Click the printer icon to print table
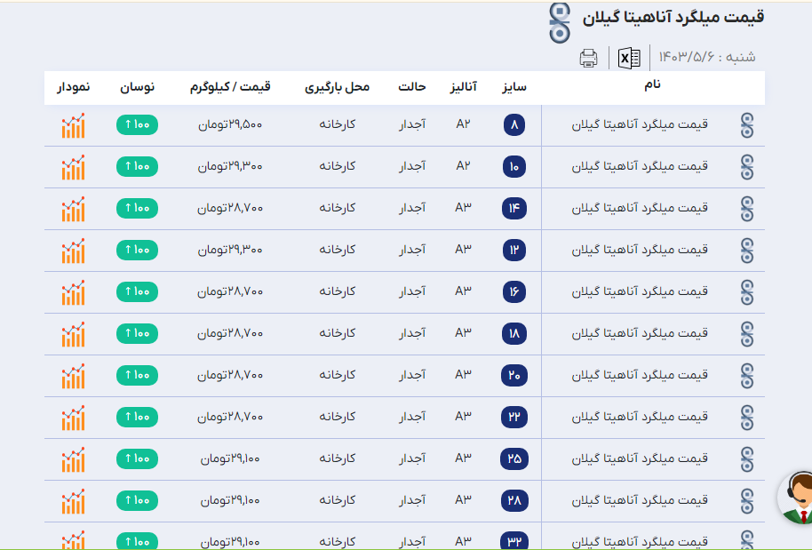The width and height of the screenshot is (812, 550). [588, 59]
